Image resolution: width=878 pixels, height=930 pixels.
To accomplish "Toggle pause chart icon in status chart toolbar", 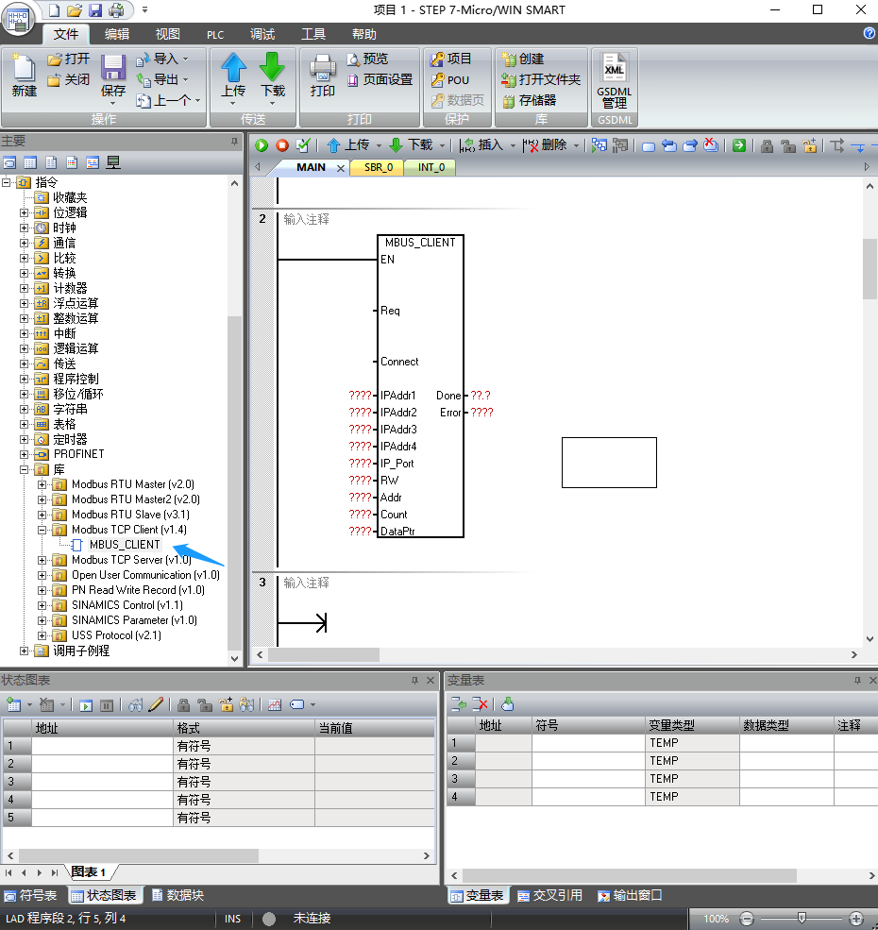I will click(107, 704).
